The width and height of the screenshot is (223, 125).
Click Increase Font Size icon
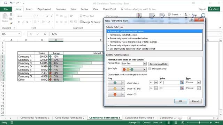[47, 16]
